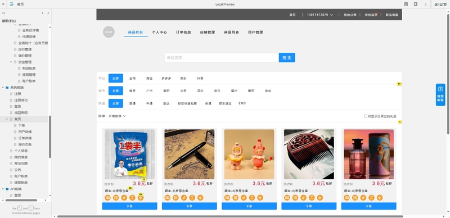
Task: Open the documentation notes icon in header
Action: click(406, 4)
